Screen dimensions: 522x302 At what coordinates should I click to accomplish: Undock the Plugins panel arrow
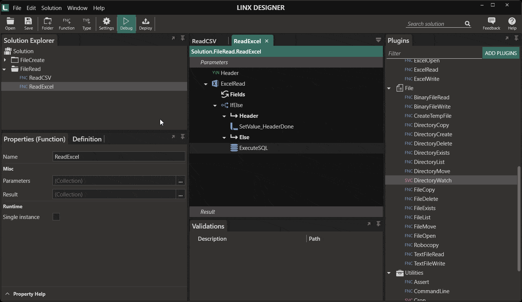point(507,38)
